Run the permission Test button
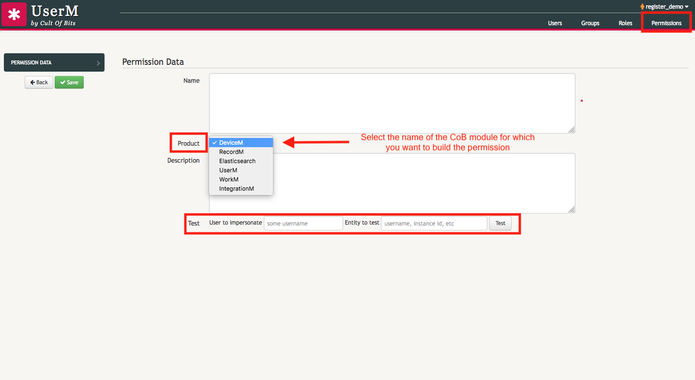This screenshot has width=695, height=380. click(500, 223)
